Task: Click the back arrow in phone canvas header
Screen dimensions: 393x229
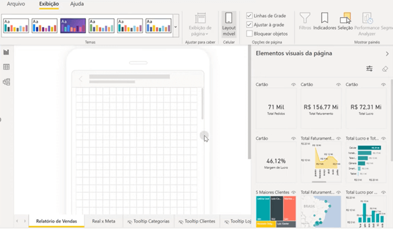Action: click(81, 79)
